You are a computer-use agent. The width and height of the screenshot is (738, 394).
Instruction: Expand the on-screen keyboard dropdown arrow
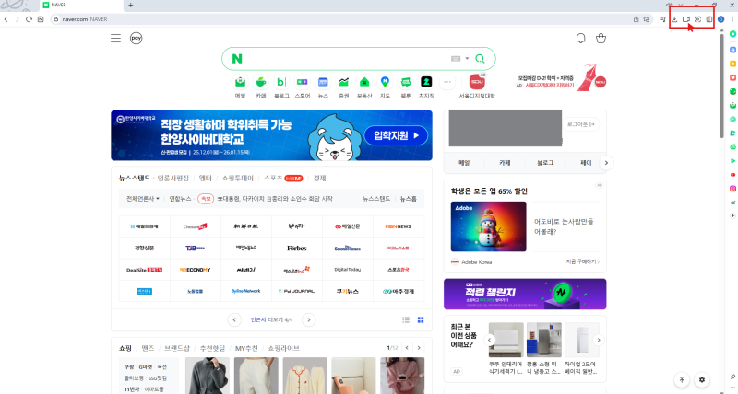pyautogui.click(x=467, y=59)
